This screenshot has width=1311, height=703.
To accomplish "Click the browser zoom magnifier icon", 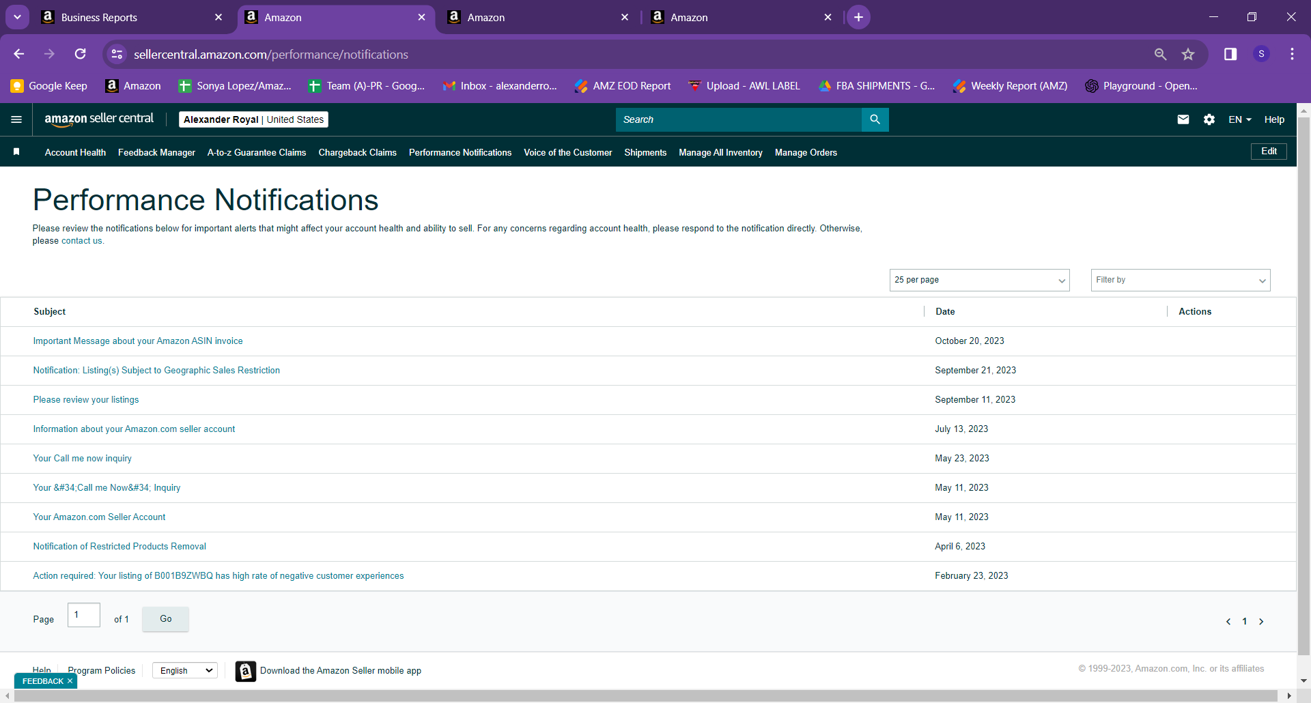I will coord(1160,54).
